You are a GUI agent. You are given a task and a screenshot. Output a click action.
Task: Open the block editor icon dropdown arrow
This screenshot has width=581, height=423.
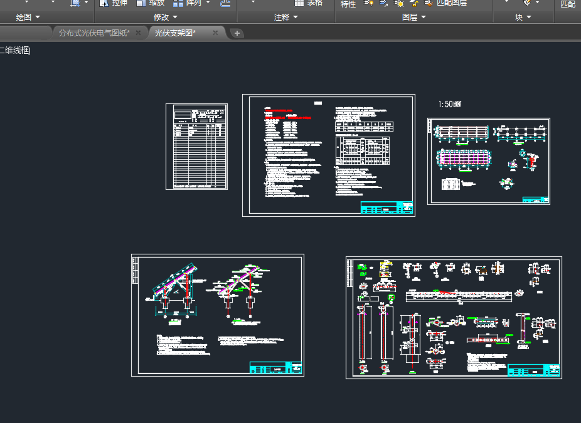[537, 3]
